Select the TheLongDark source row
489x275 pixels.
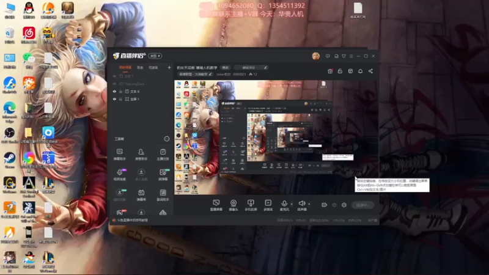[x=141, y=84]
